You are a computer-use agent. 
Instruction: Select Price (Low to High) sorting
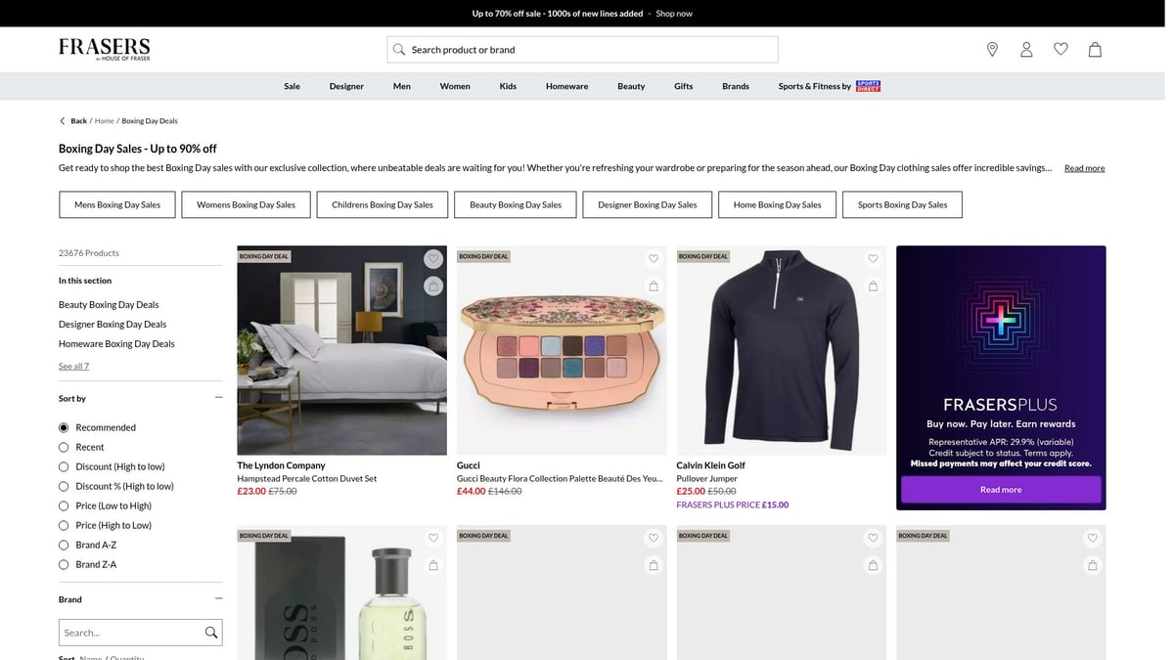click(x=64, y=506)
